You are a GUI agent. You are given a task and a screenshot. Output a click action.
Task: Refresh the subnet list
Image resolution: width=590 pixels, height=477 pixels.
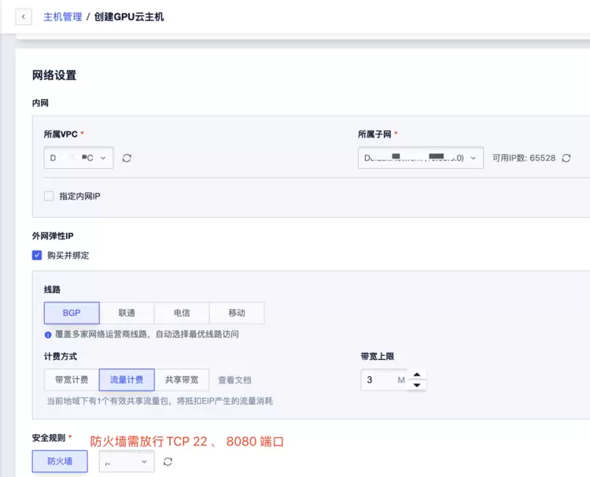coord(566,158)
